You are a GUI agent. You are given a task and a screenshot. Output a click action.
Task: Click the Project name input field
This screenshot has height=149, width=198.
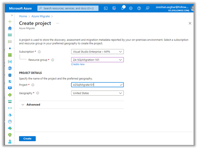tap(98, 85)
